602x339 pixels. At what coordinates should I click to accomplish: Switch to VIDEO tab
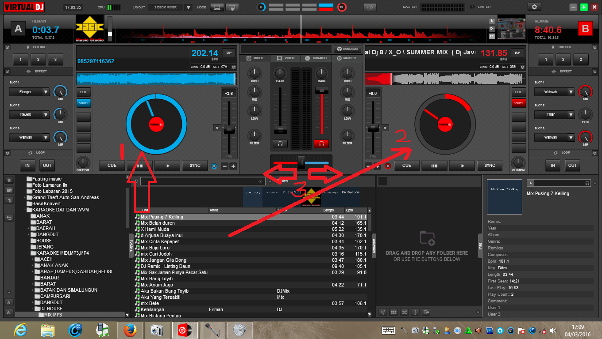(286, 58)
